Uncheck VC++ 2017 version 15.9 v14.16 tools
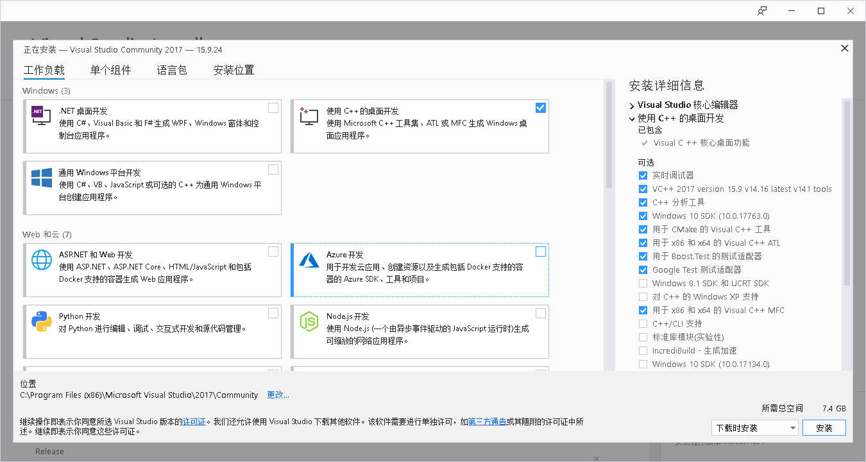Viewport: 866px width, 462px height. point(643,189)
